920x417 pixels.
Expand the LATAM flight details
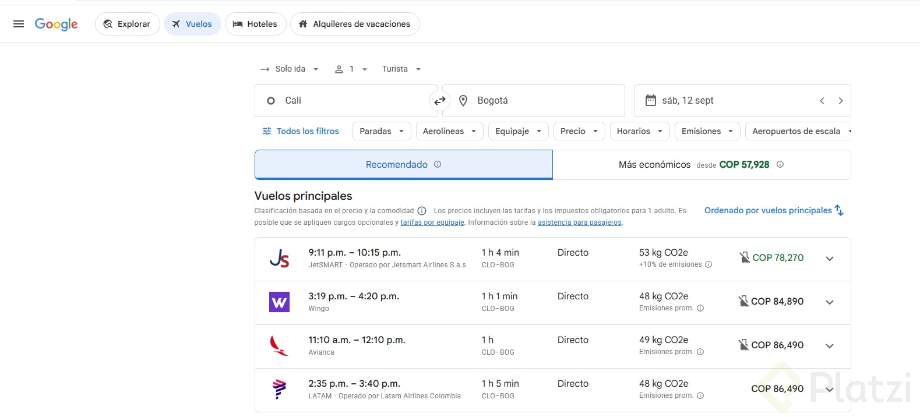point(830,390)
